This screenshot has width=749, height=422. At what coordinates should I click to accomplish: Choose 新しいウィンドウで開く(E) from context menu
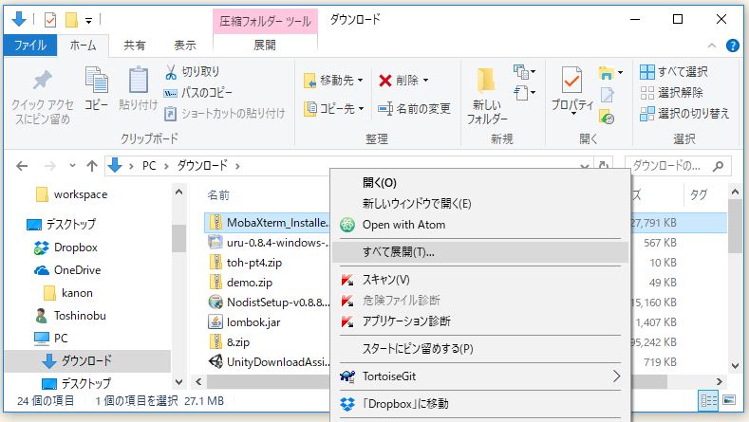[480, 203]
